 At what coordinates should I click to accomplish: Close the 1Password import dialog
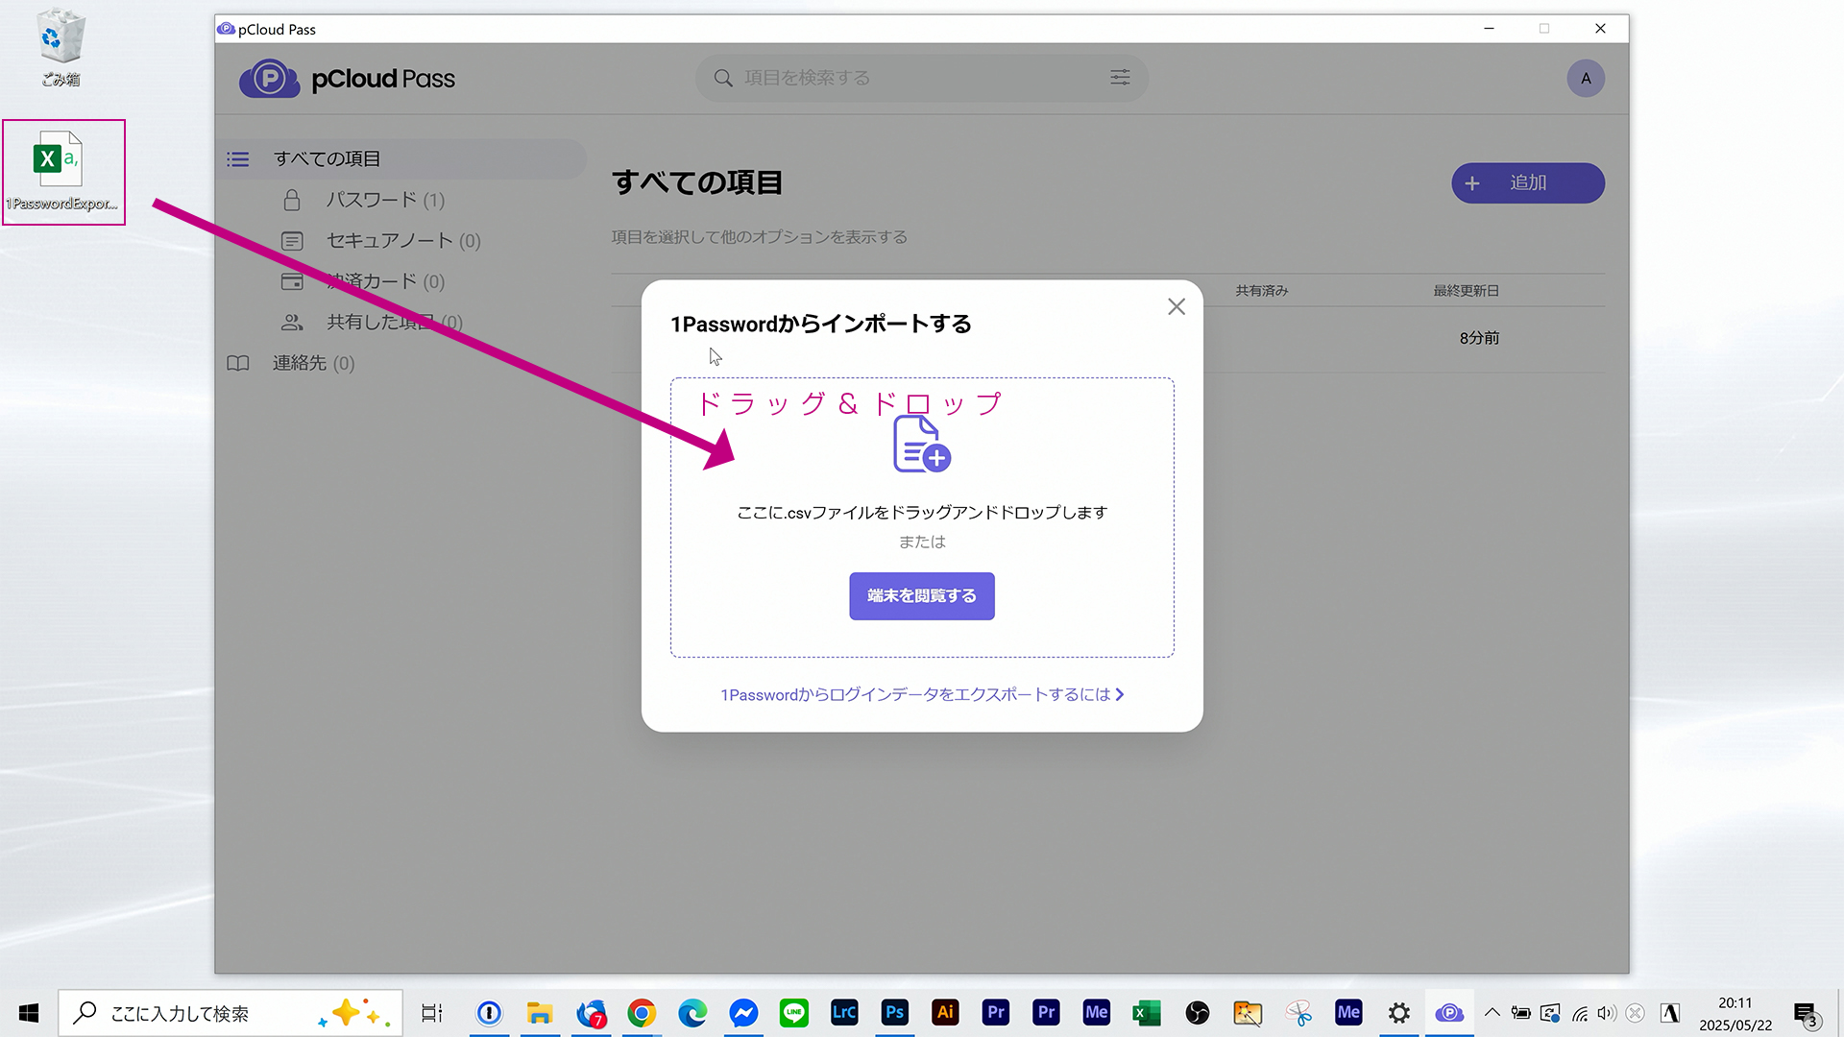[x=1177, y=306]
